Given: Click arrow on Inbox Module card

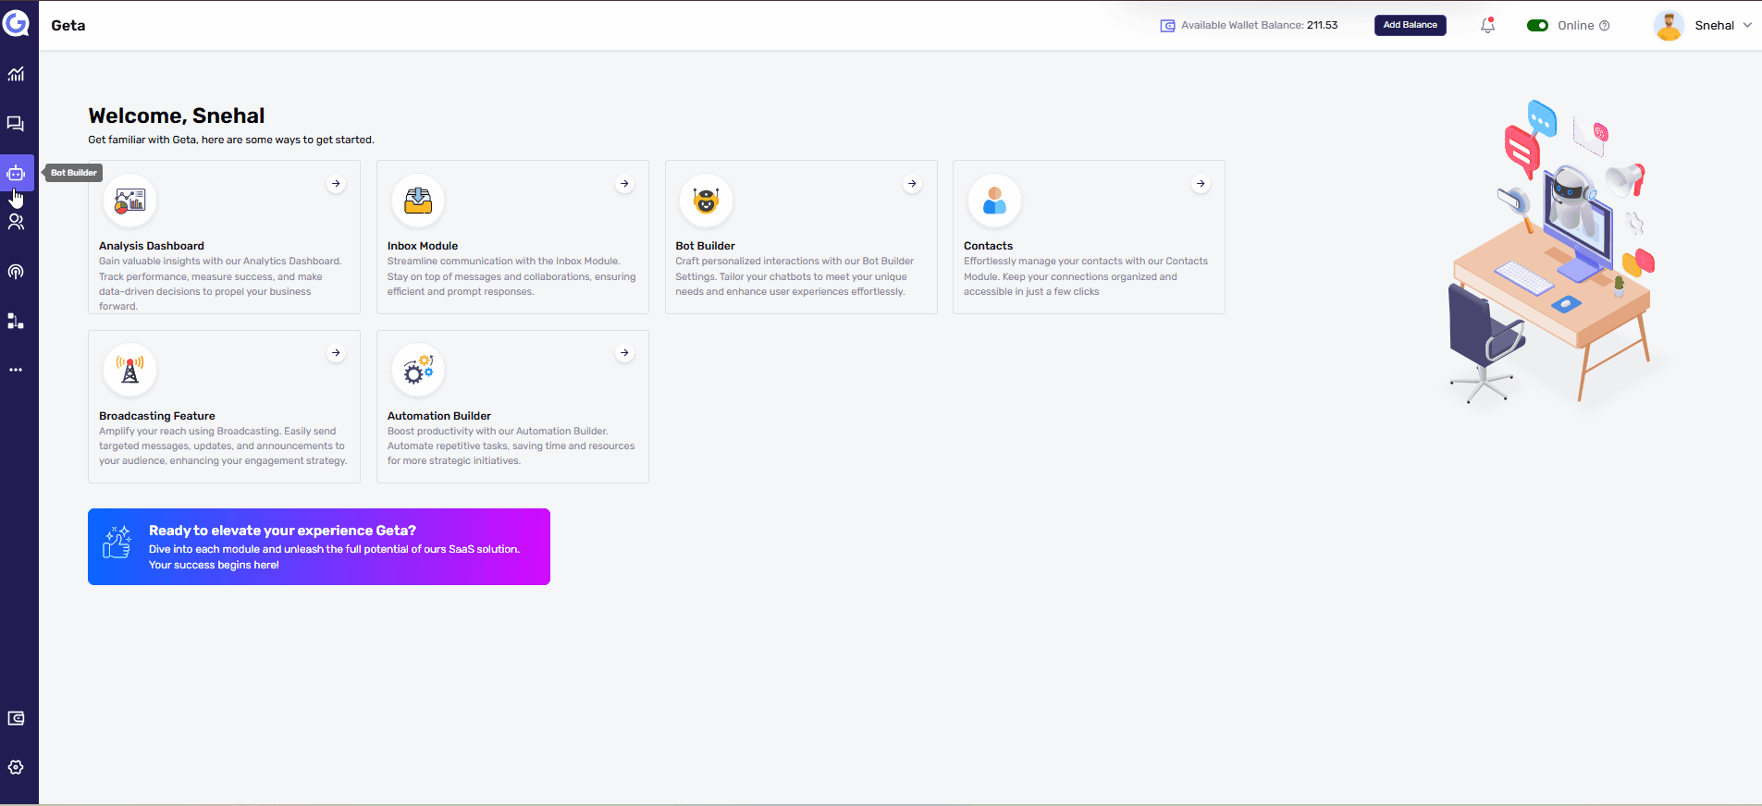Looking at the screenshot, I should click(x=624, y=184).
